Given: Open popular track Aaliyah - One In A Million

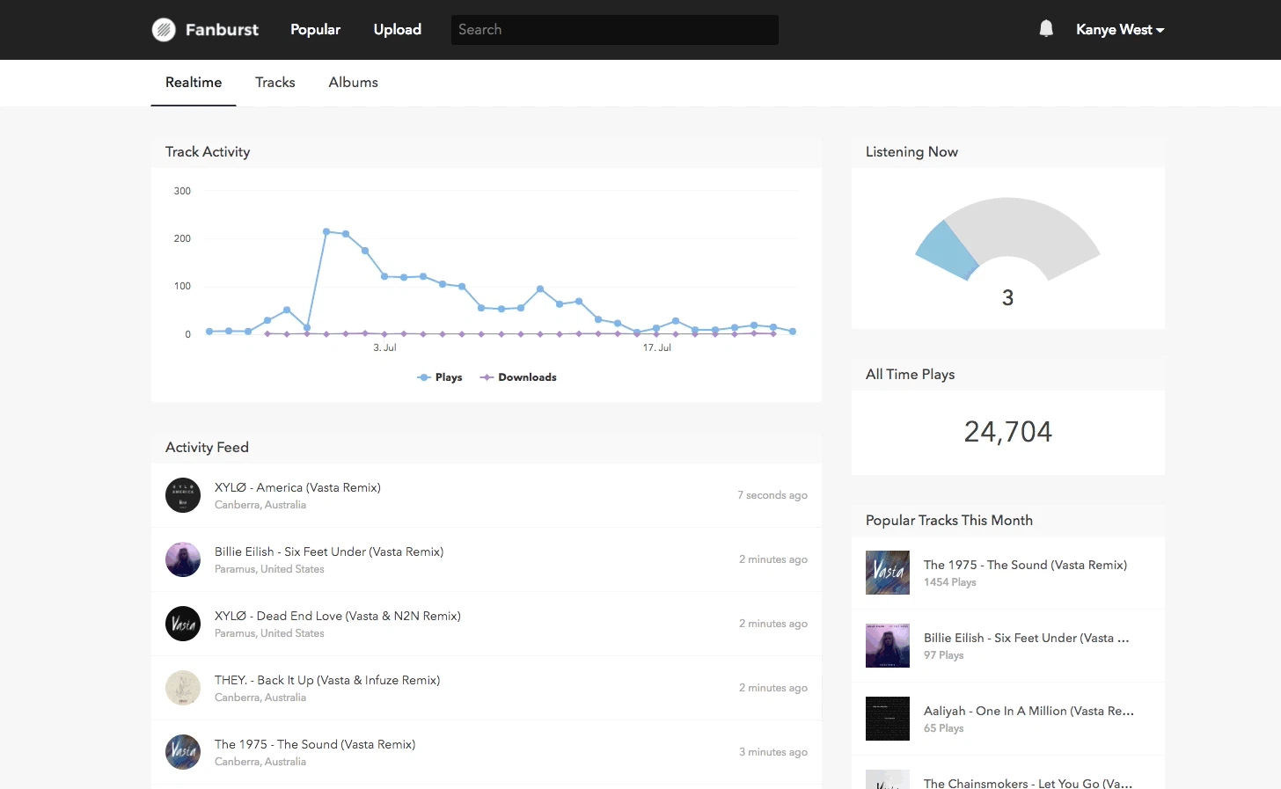Looking at the screenshot, I should (x=1028, y=711).
